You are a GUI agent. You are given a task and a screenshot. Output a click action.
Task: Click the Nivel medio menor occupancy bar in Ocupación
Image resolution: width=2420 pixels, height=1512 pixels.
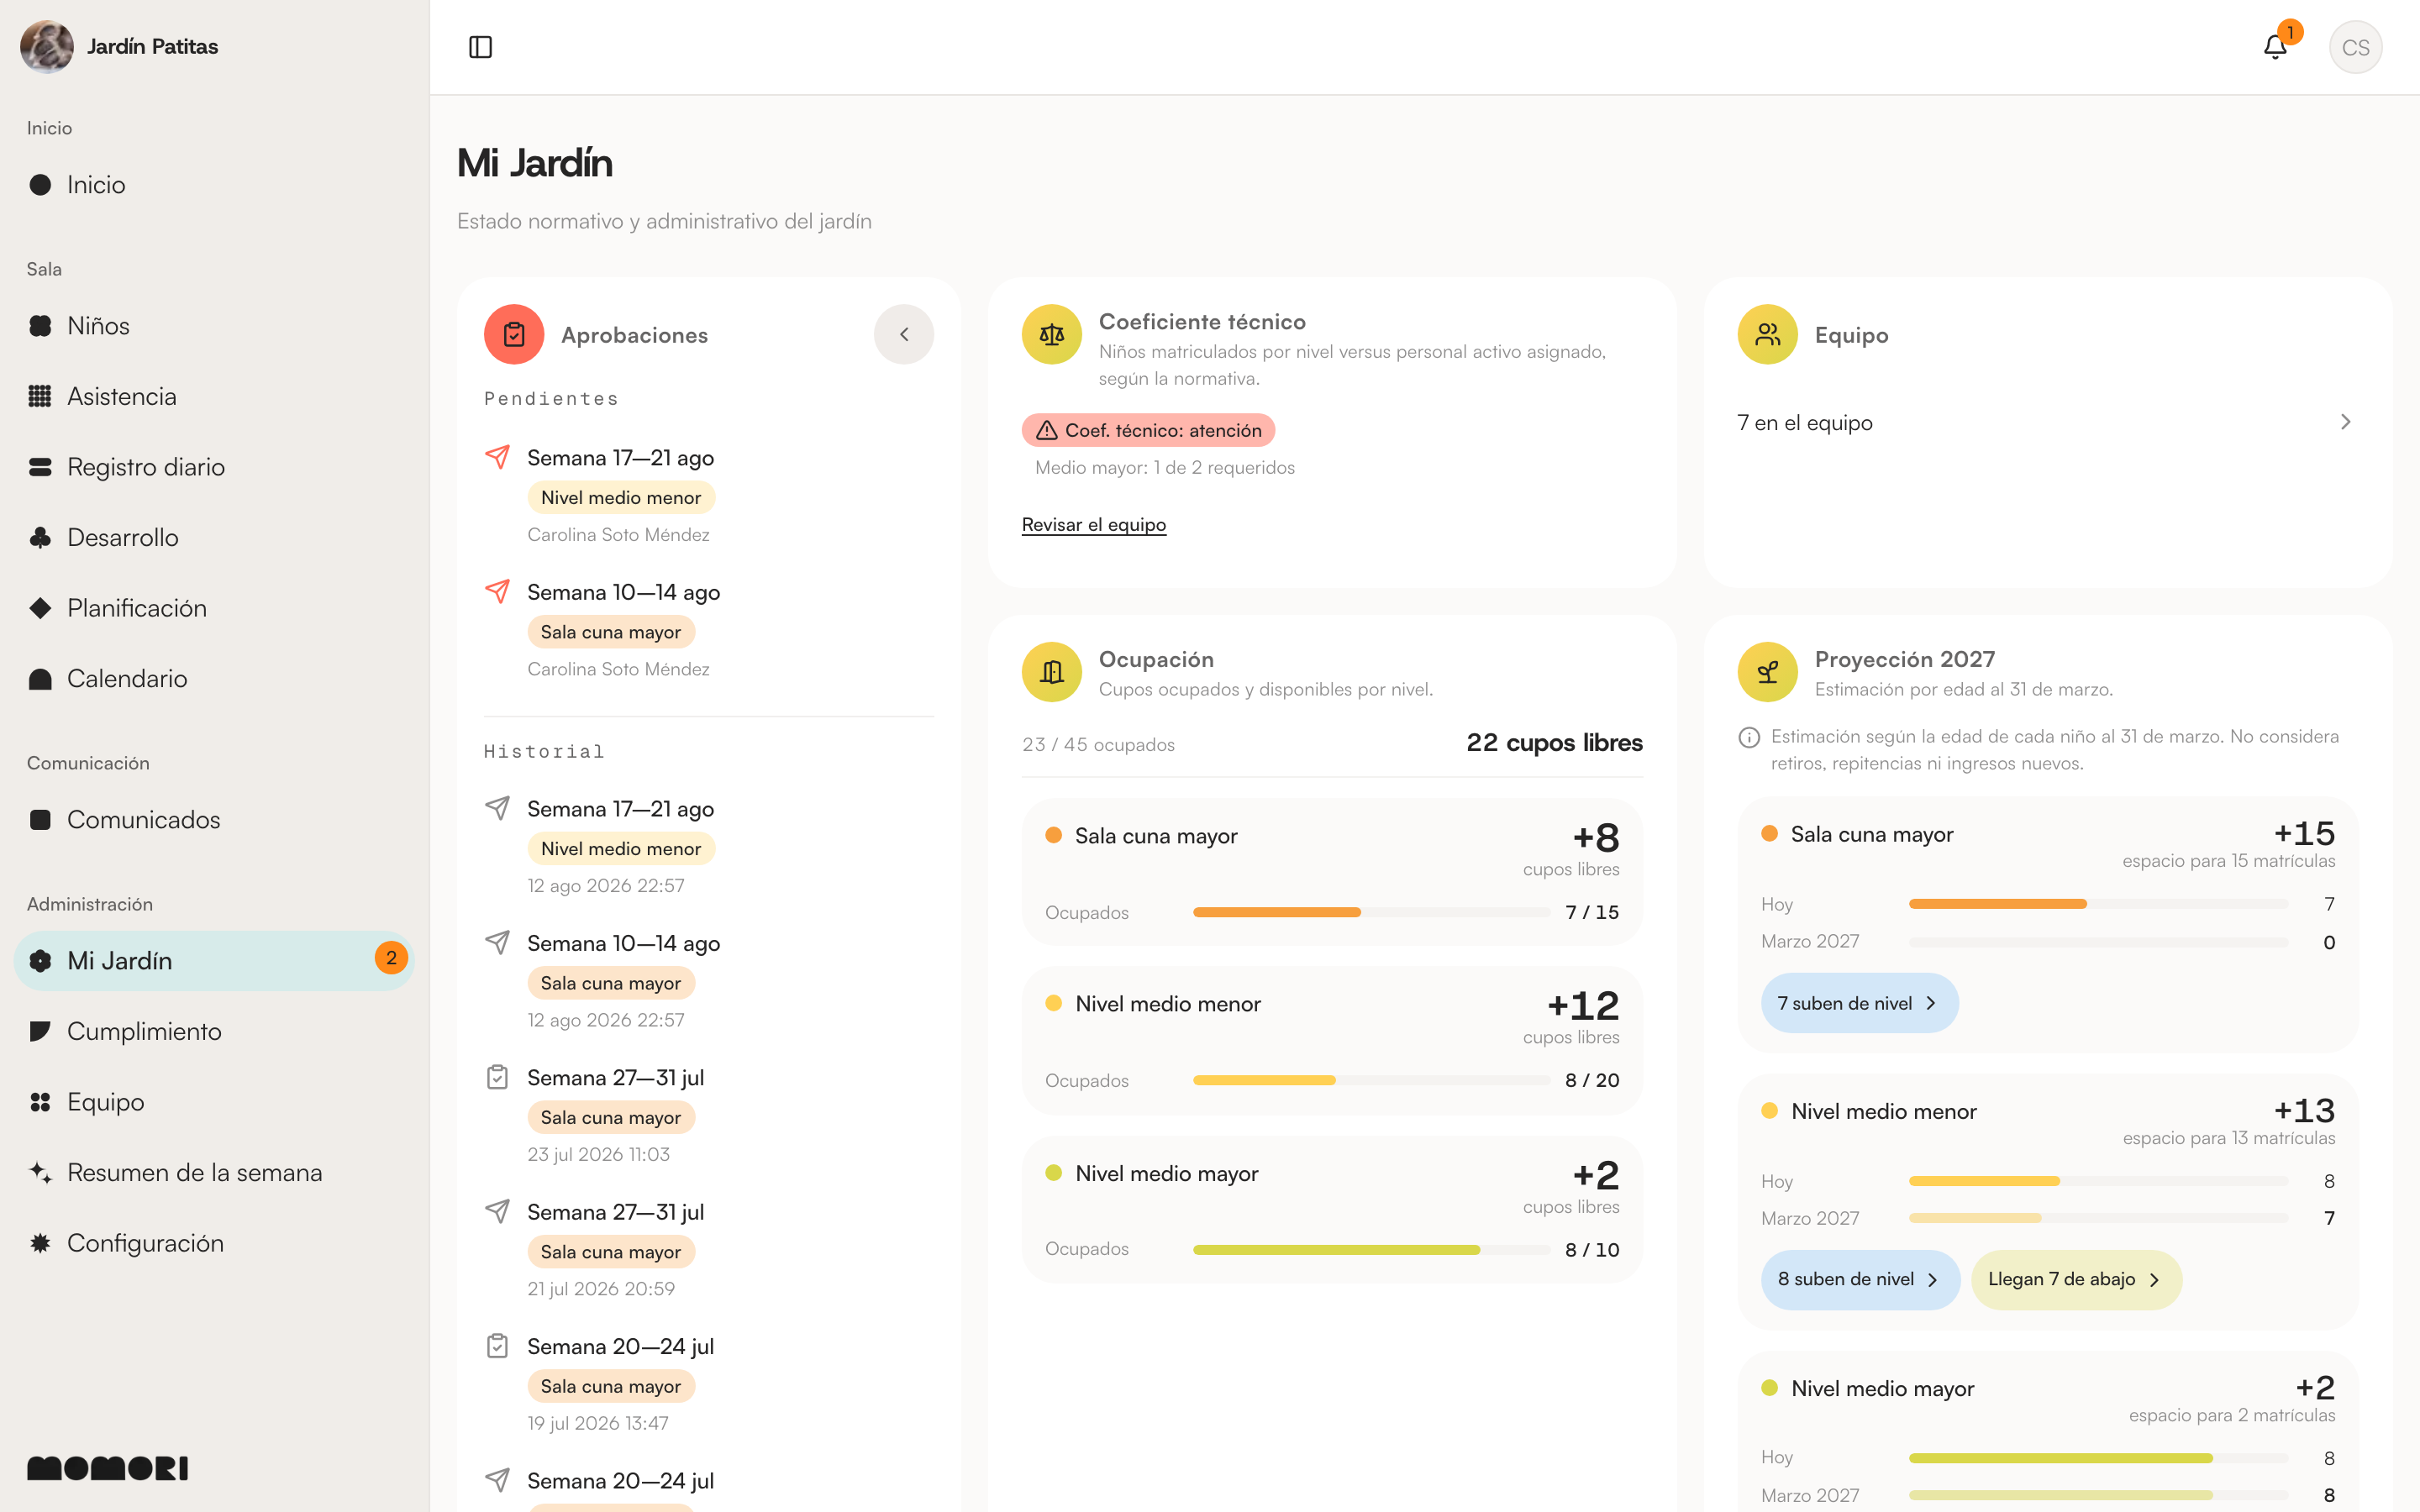[x=1371, y=1080]
